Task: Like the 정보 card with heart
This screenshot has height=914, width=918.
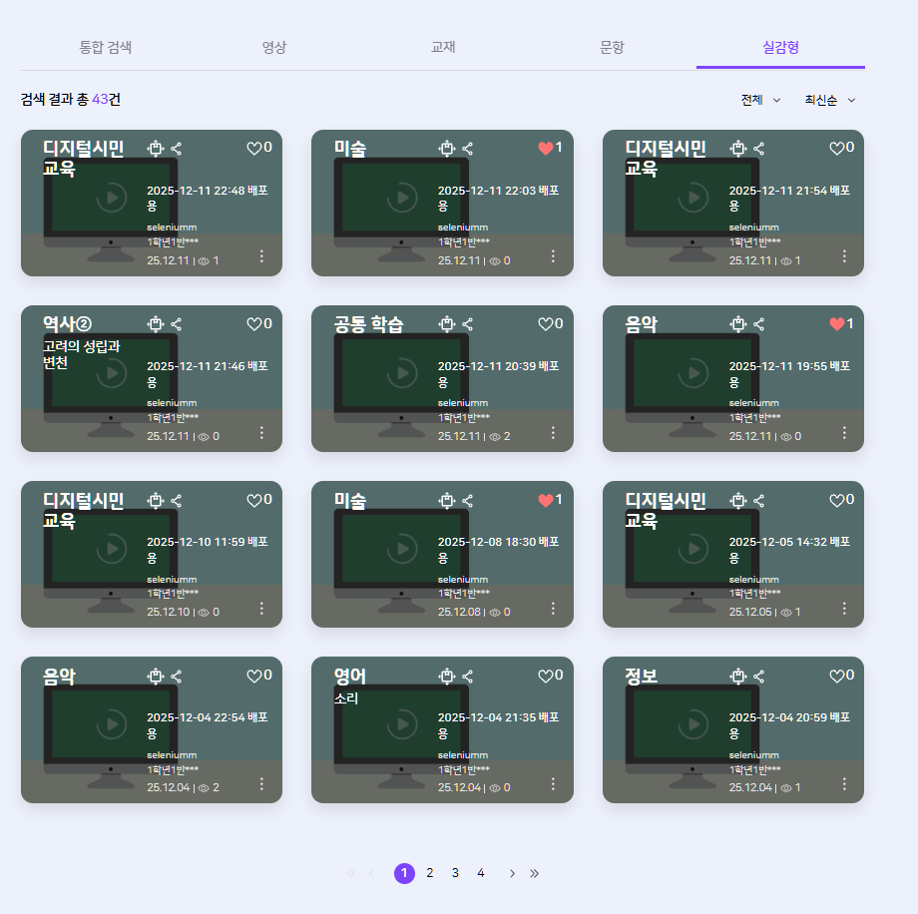Action: 836,676
